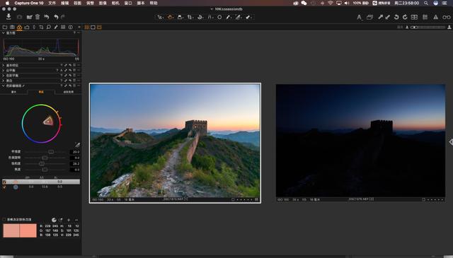This screenshot has height=258, width=453.
Task: Open the Capture One 10 app menu
Action: point(28,3)
